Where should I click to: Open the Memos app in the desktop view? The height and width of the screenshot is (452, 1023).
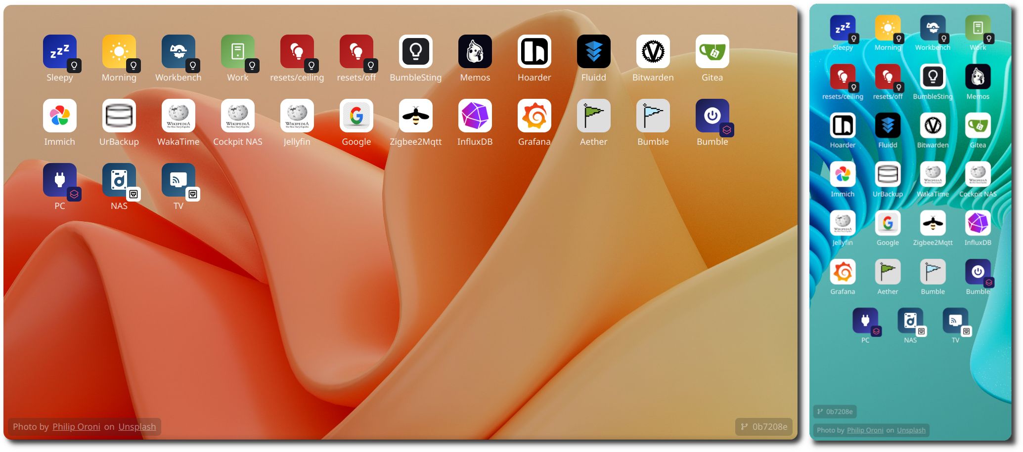[475, 51]
